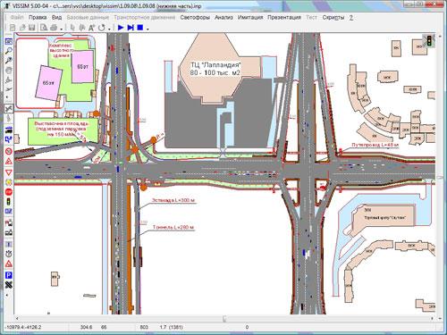Select the travel time stopwatch icon
Viewport: 447px width, 335px height.
(x=9, y=254)
